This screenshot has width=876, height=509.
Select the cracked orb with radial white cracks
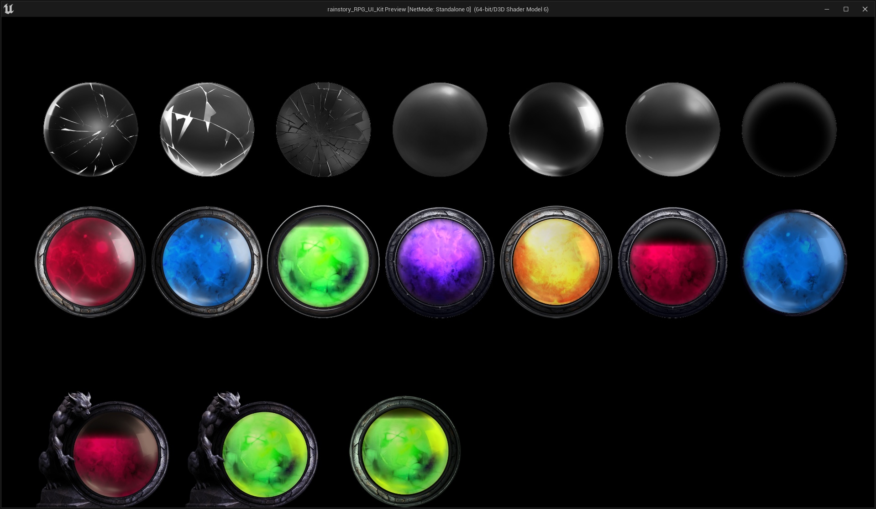[91, 130]
